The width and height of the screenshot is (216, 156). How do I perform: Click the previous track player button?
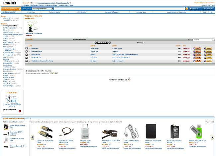(96, 43)
